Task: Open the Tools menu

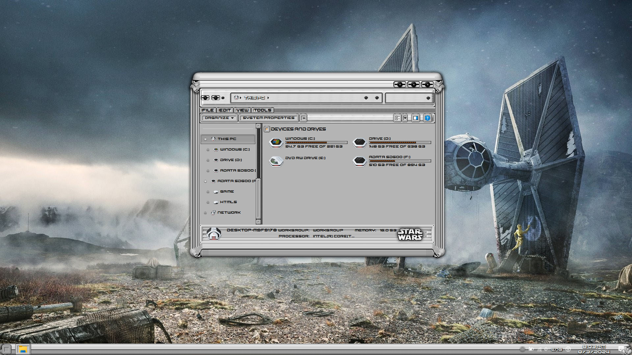Action: pyautogui.click(x=262, y=110)
